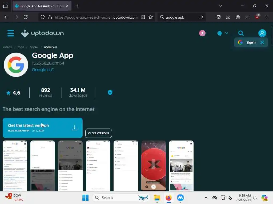Open the clock and date panel

(x=243, y=198)
